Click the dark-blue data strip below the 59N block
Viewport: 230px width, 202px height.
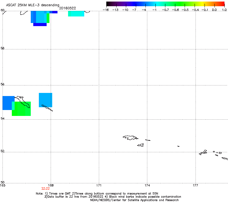40,25
